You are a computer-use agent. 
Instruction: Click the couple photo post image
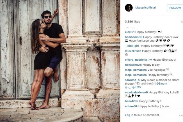pyautogui.click(x=60, y=61)
